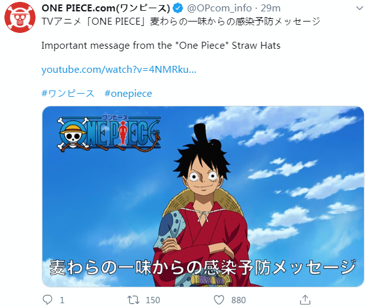Open the 29m timestamp permalink
Screen dimensions: 367x307
click(x=271, y=8)
